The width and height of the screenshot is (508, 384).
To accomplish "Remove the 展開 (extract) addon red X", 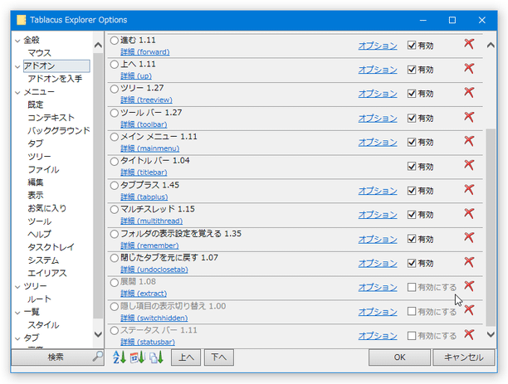I will [x=469, y=286].
